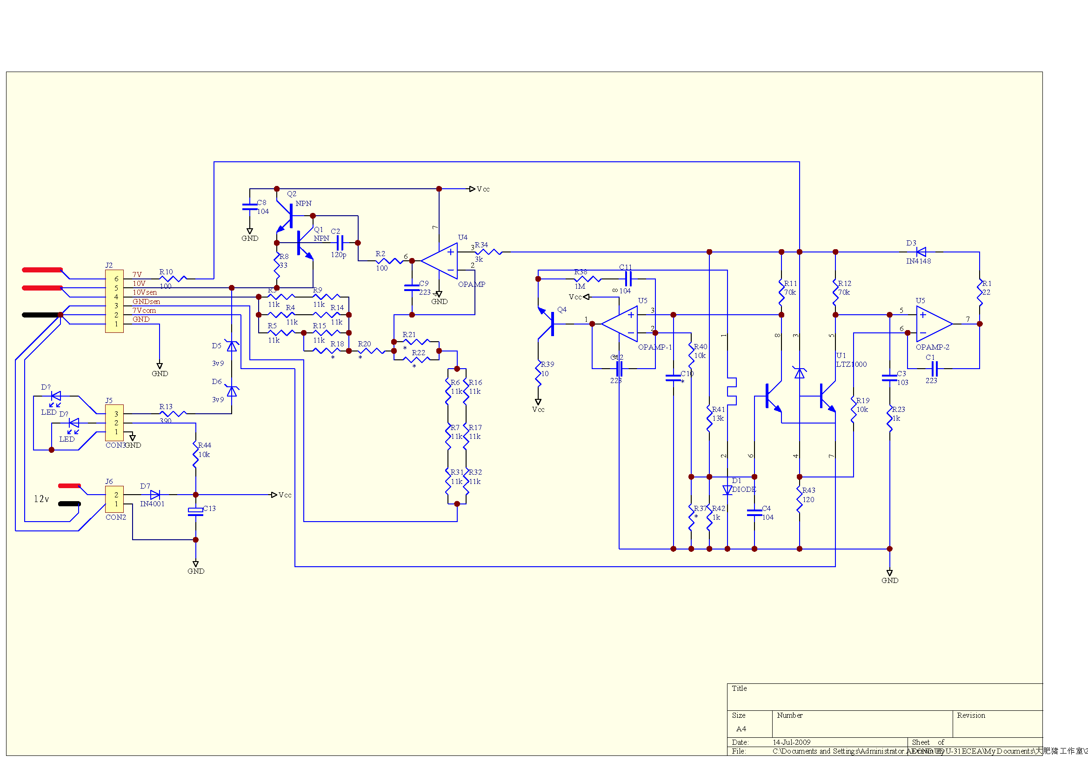Select the R13 390 ohm resistor
Image resolution: width=1088 pixels, height=768 pixels.
[x=173, y=414]
